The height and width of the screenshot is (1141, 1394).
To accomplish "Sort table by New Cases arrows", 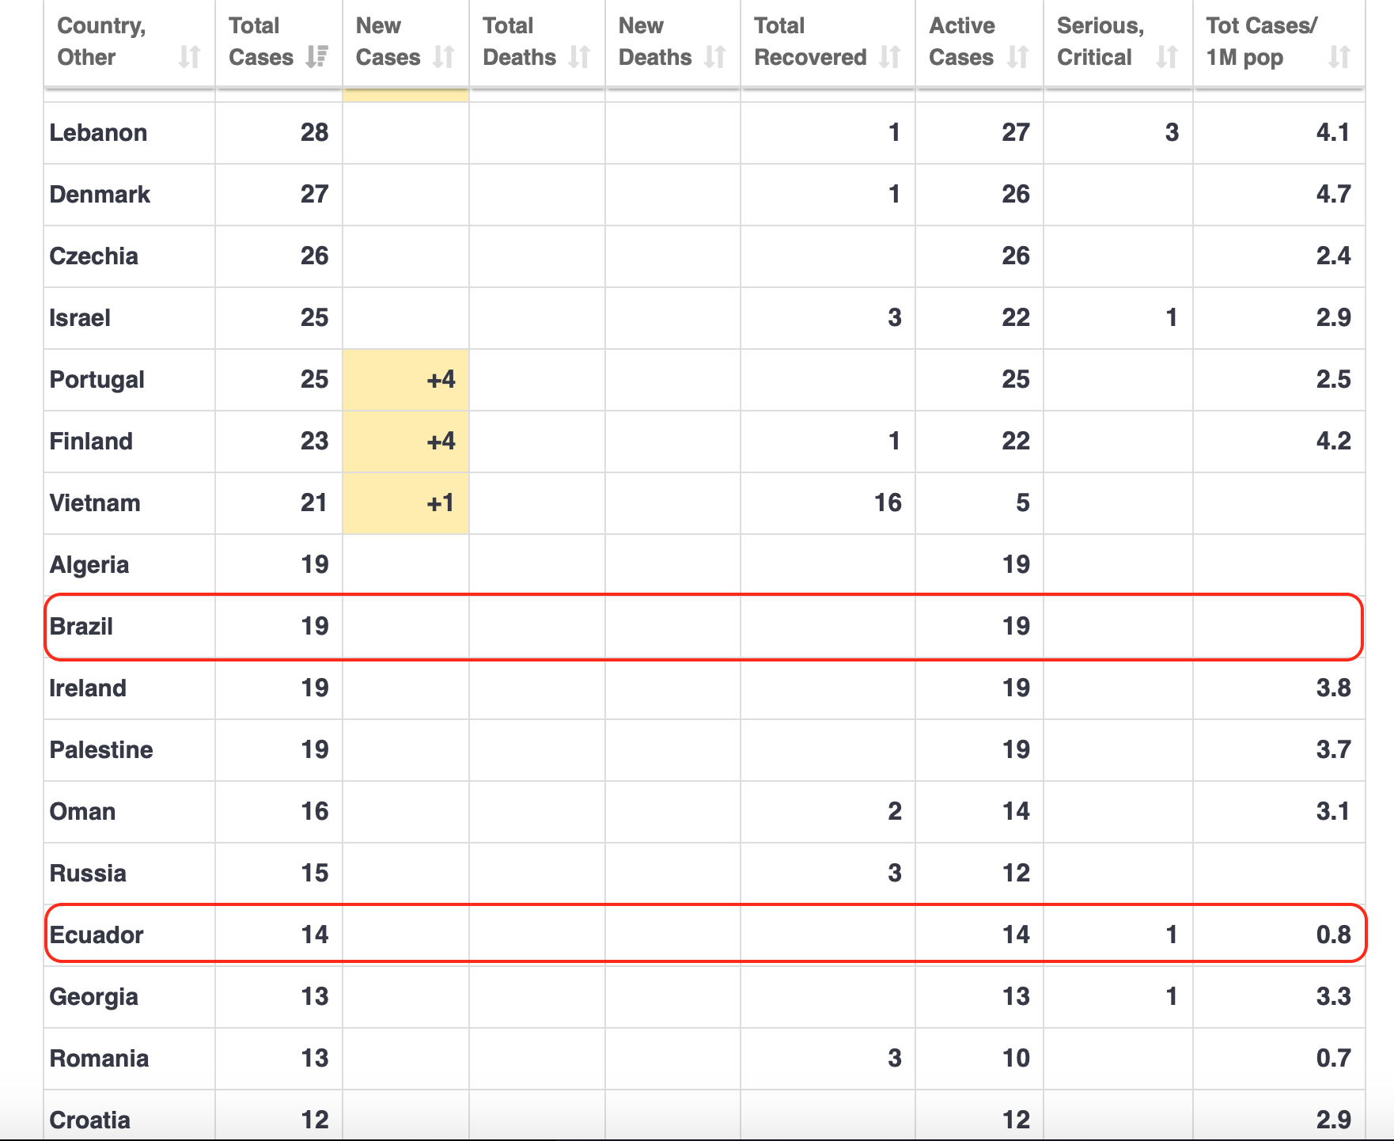I will pyautogui.click(x=444, y=57).
